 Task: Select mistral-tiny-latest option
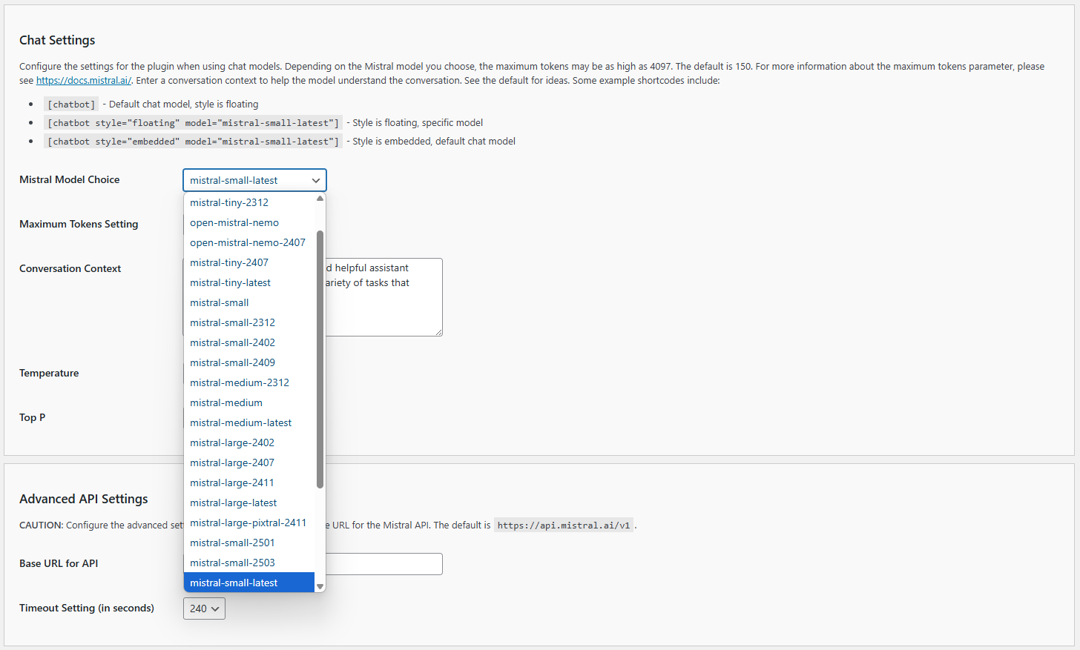249,282
